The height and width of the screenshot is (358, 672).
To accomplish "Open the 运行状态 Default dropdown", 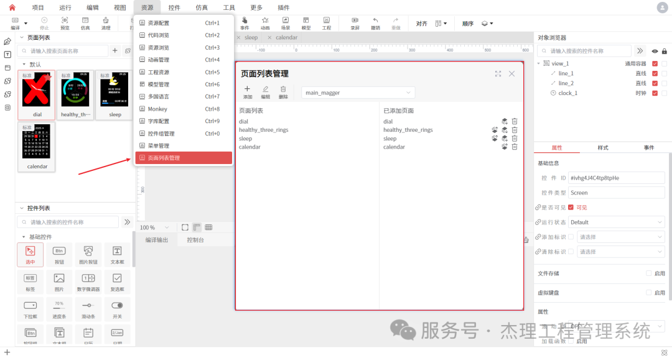I will (x=616, y=222).
